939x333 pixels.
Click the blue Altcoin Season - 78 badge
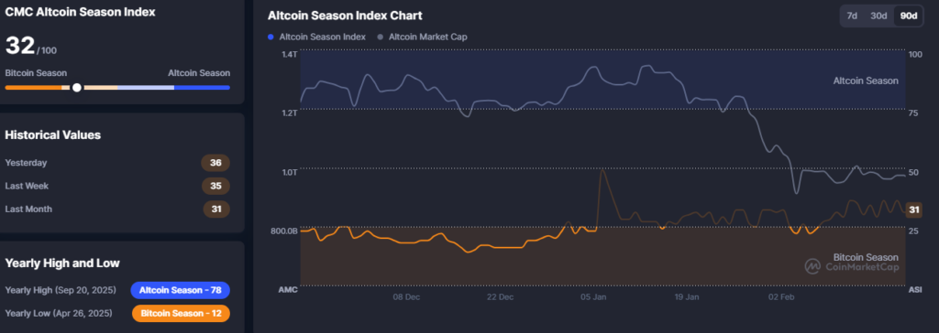(181, 290)
